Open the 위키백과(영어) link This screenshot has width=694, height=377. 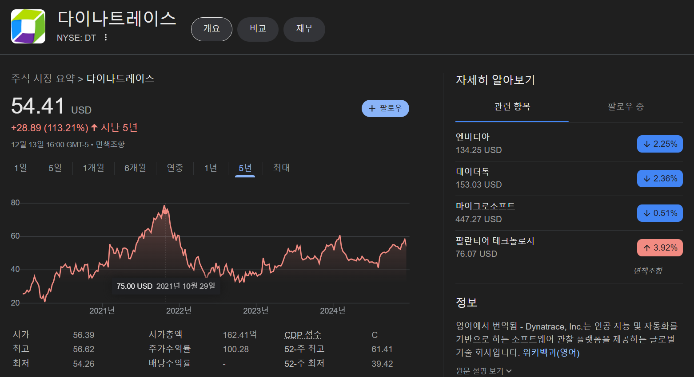551,353
